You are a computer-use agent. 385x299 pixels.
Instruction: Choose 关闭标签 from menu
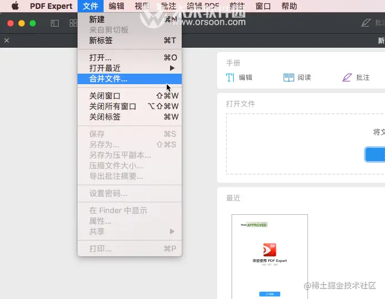[130, 117]
